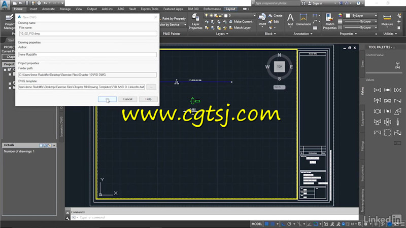Click the TOP face of the ViewCube
406x228 pixels.
[x=280, y=67]
